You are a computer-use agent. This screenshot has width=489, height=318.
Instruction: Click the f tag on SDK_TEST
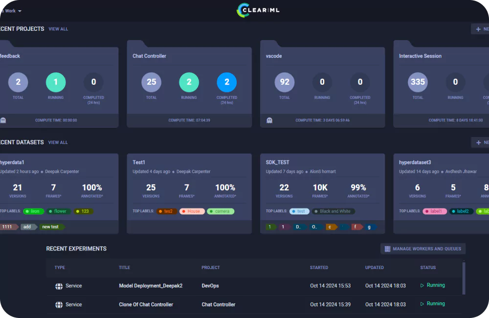[x=357, y=227]
